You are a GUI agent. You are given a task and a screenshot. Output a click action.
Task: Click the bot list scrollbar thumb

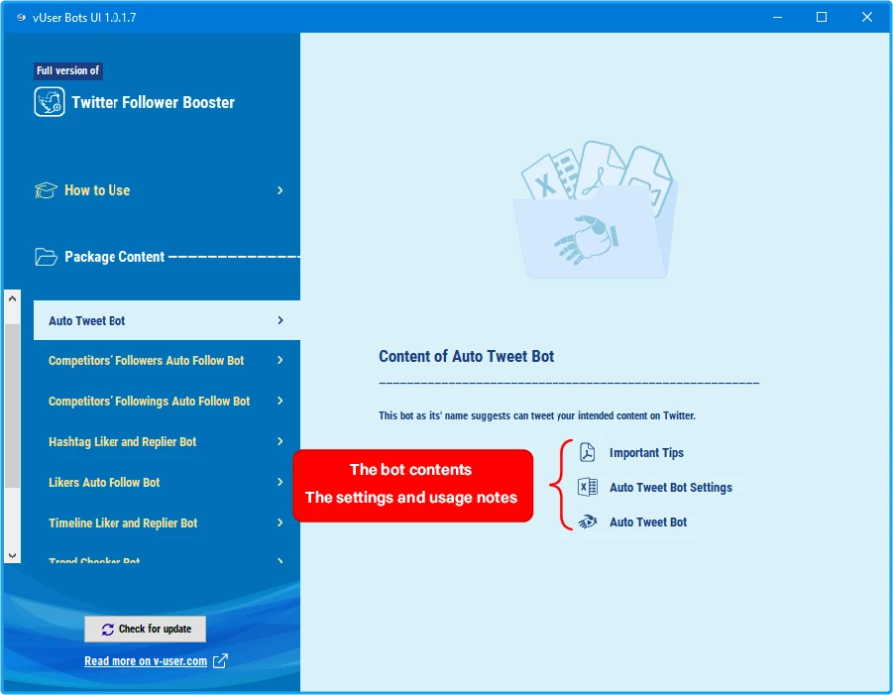point(13,405)
